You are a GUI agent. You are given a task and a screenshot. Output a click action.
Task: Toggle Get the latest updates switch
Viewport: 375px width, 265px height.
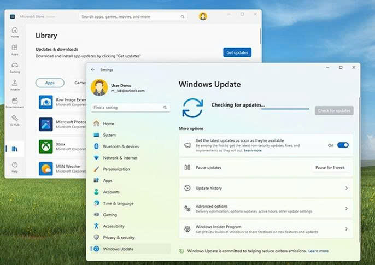343,145
